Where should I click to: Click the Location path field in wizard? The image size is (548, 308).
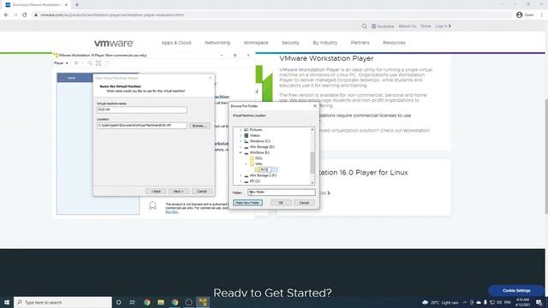142,126
